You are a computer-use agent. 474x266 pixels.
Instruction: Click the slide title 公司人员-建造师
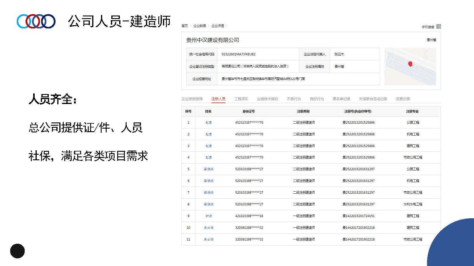coord(119,21)
